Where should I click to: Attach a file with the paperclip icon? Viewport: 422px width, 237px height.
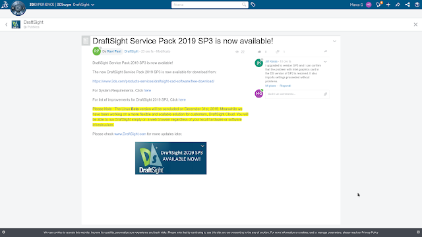pos(325,94)
